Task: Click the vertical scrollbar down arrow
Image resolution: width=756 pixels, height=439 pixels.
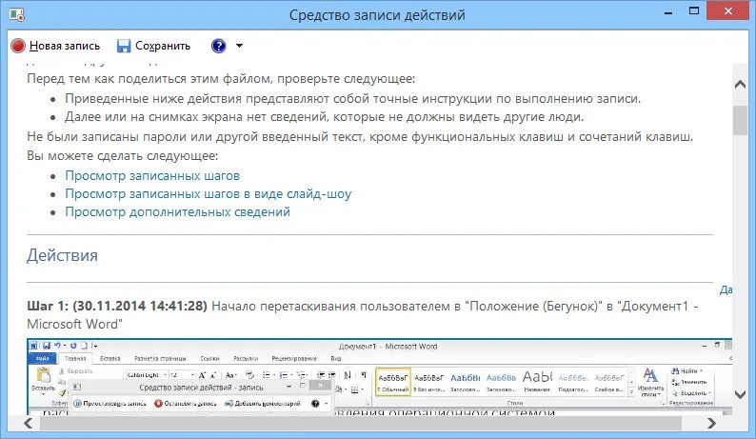Action: (x=740, y=394)
